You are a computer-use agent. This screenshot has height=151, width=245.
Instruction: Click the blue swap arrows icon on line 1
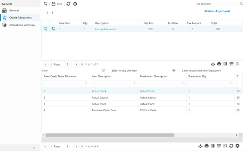(x=53, y=29)
